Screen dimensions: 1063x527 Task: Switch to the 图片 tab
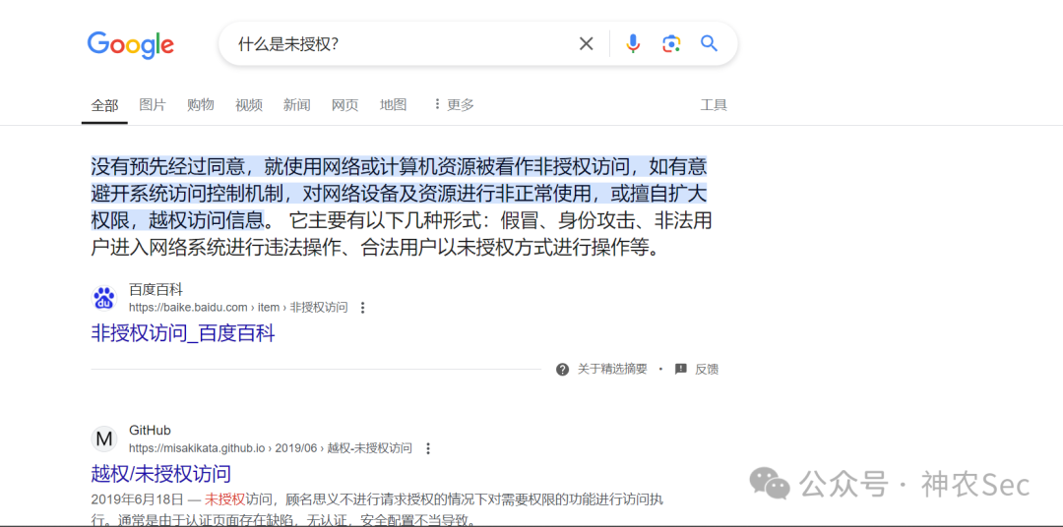point(152,104)
